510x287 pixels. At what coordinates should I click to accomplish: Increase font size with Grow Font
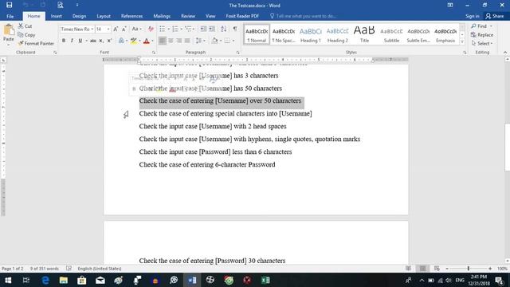point(116,29)
